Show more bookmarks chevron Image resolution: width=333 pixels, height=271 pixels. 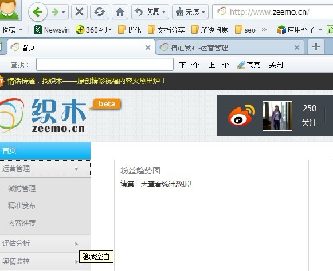coord(264,30)
